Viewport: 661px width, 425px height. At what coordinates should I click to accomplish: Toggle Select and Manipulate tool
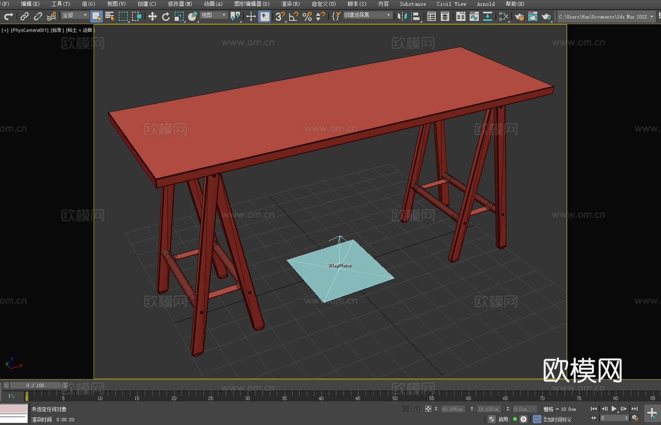pos(251,16)
